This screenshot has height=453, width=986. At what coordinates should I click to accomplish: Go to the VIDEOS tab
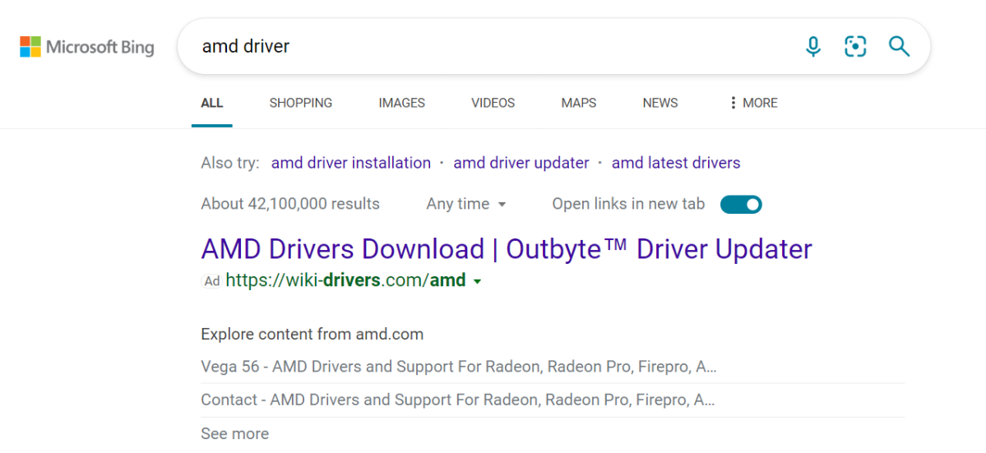(493, 103)
